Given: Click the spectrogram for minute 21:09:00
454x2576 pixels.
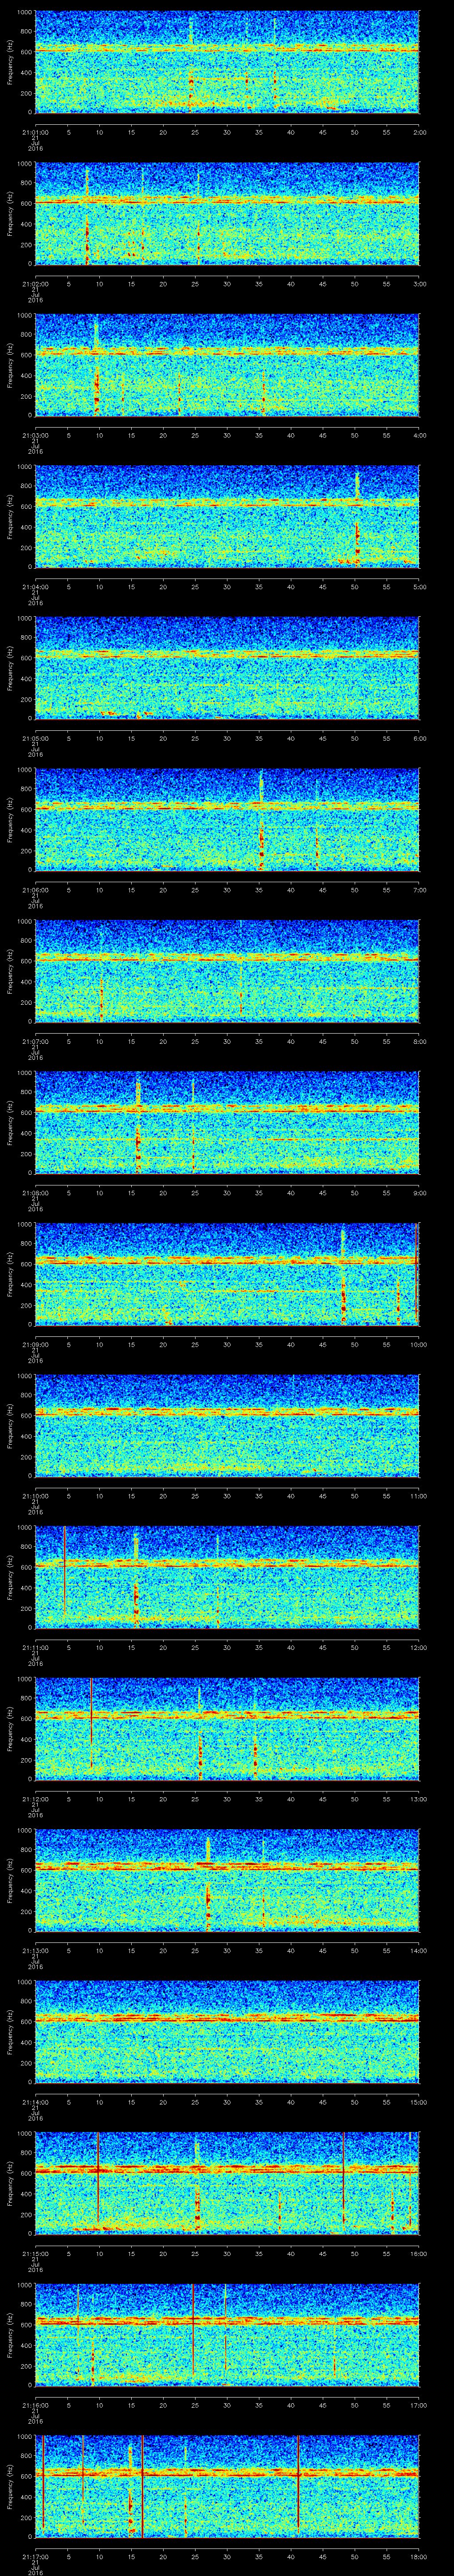Looking at the screenshot, I should pos(227,1274).
